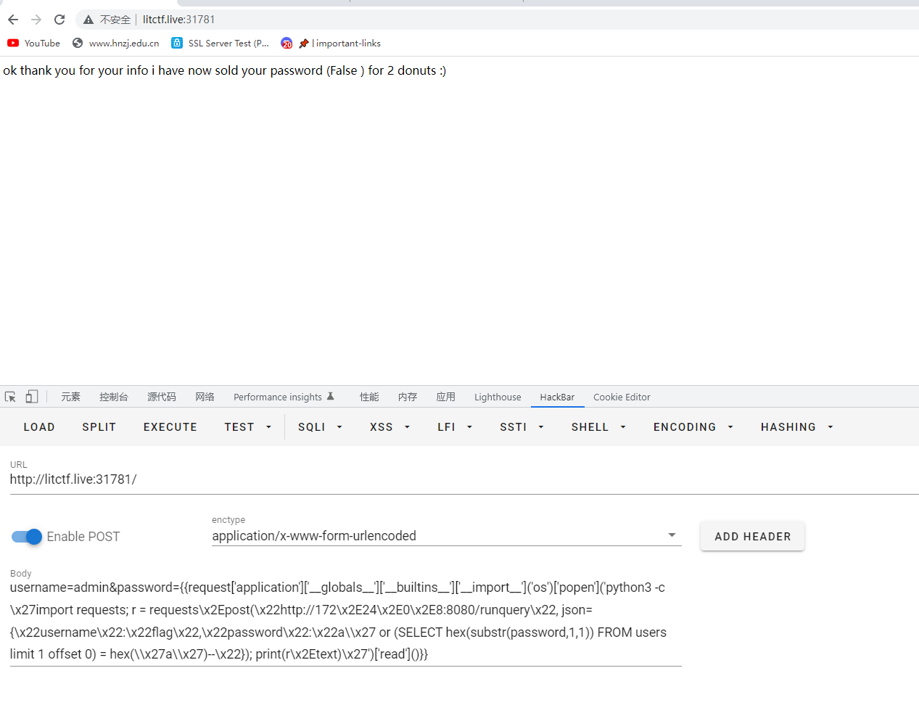Click the LOAD button in HackBar
919x705 pixels.
tap(39, 427)
